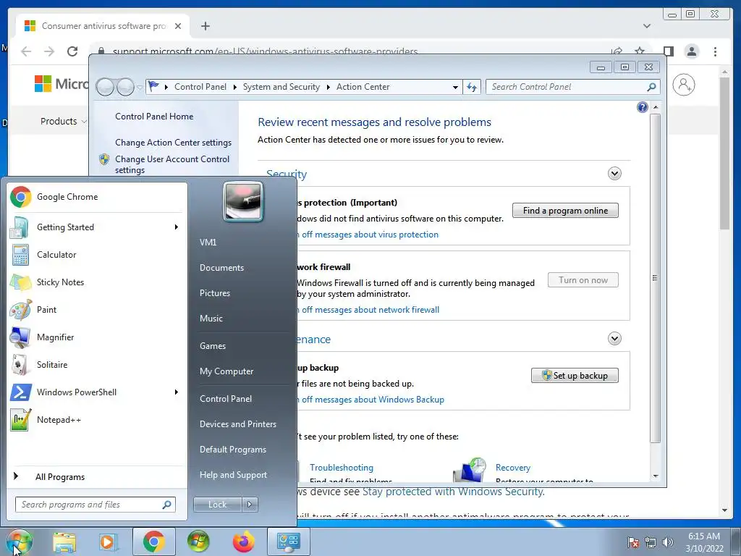This screenshot has height=556, width=741.
Task: Collapse the Maintenance section chevron
Action: (x=614, y=339)
